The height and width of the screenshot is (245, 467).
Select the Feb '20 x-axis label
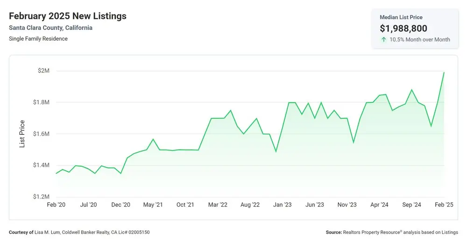pyautogui.click(x=56, y=205)
